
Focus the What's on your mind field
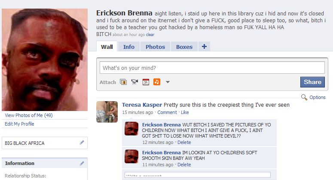click(212, 68)
